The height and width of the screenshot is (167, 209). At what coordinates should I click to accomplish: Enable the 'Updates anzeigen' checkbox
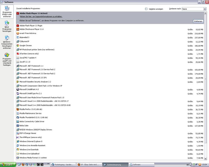[146, 9]
